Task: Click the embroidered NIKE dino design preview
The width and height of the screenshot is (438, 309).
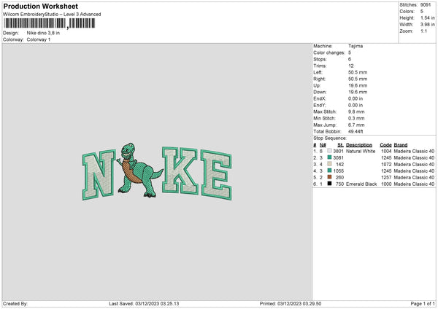Action: pyautogui.click(x=157, y=172)
